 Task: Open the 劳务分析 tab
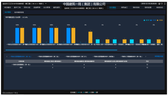click(x=27, y=7)
